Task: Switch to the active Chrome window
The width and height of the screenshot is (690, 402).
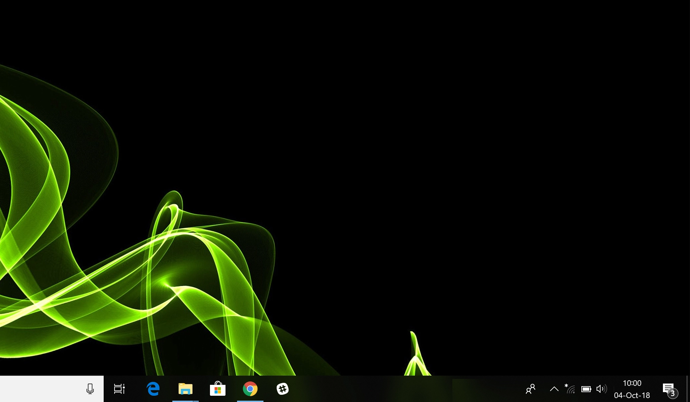Action: pos(250,389)
